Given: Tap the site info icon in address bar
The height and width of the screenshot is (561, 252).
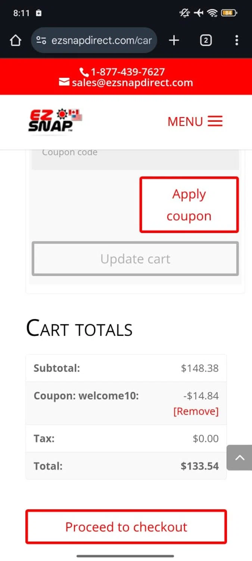Looking at the screenshot, I should pos(41,40).
